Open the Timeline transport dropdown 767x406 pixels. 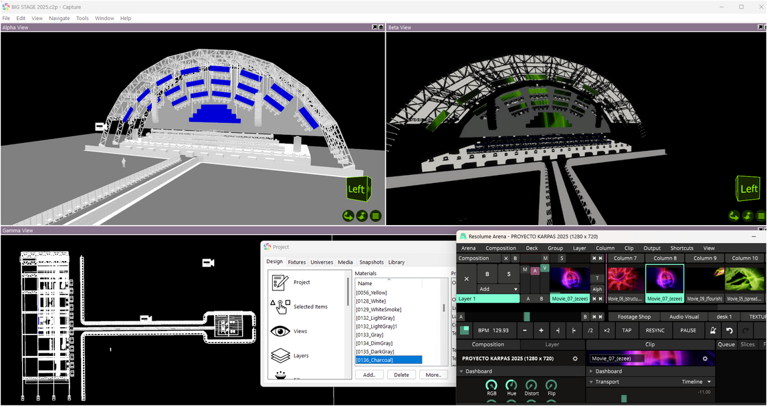[x=697, y=381]
